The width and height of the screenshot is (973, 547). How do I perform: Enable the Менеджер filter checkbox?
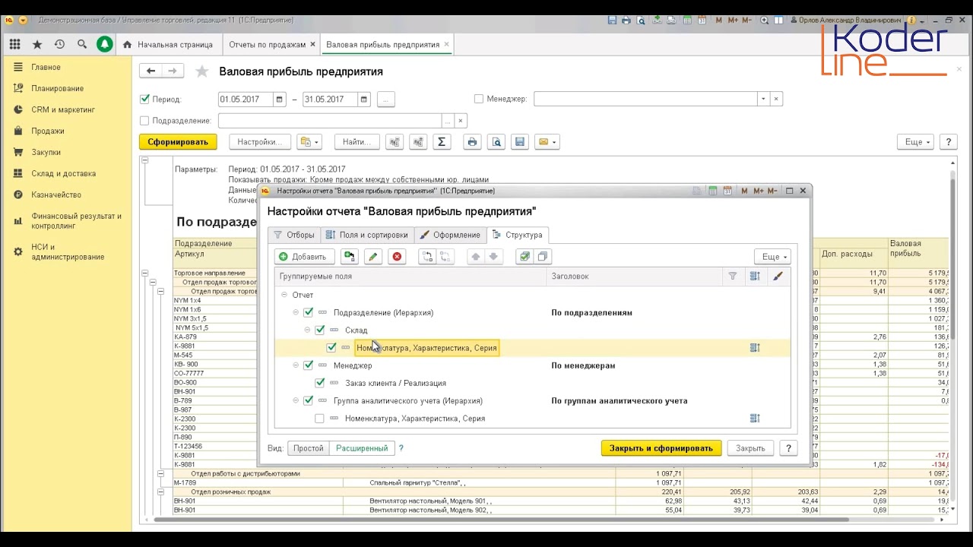pyautogui.click(x=479, y=100)
